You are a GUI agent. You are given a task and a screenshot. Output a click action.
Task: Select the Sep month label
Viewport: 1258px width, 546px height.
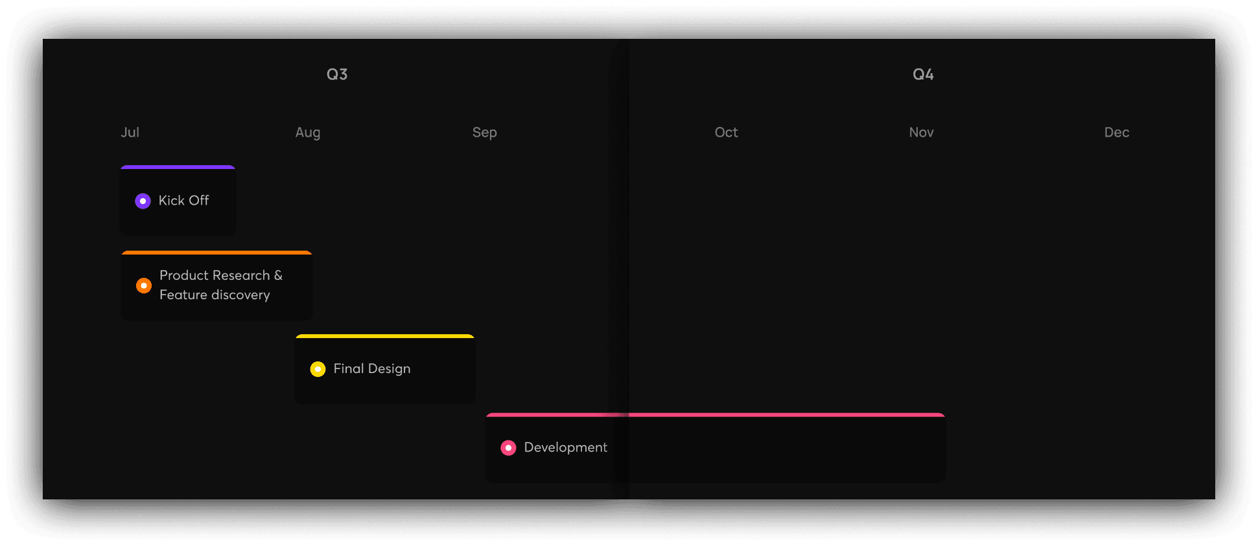coord(484,132)
